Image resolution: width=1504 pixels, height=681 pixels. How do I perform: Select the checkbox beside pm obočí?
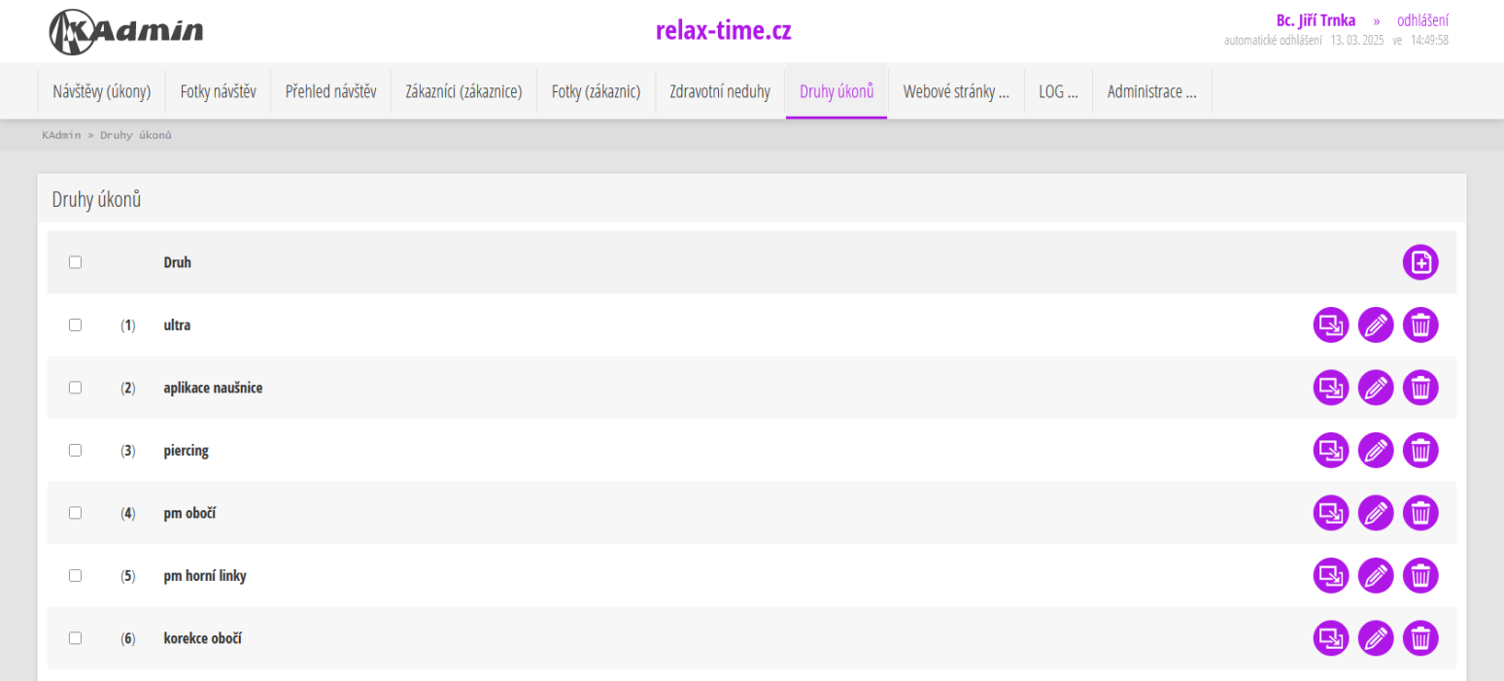[75, 513]
